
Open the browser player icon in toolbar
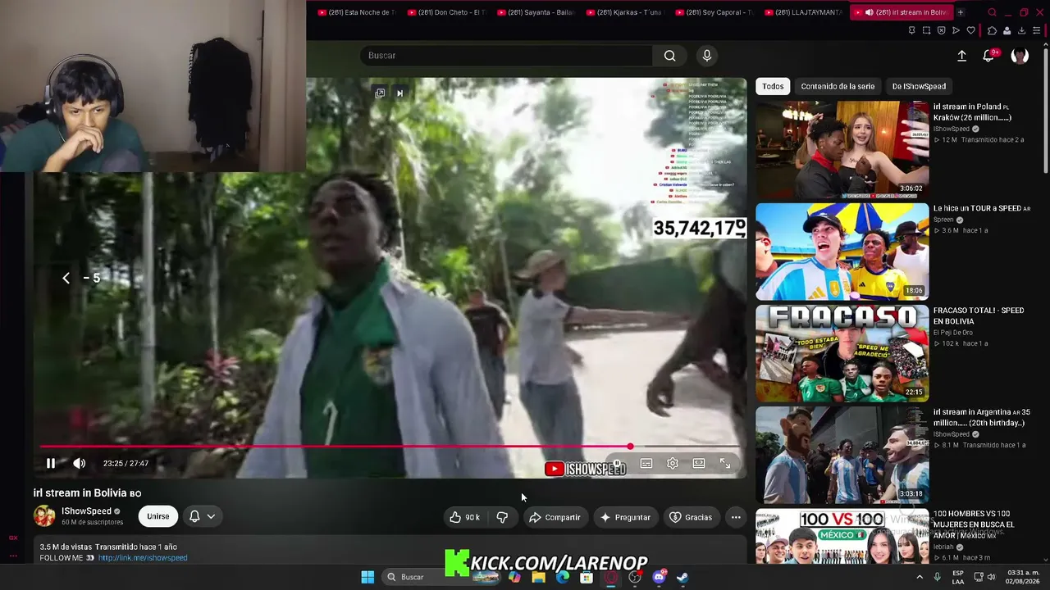[956, 30]
